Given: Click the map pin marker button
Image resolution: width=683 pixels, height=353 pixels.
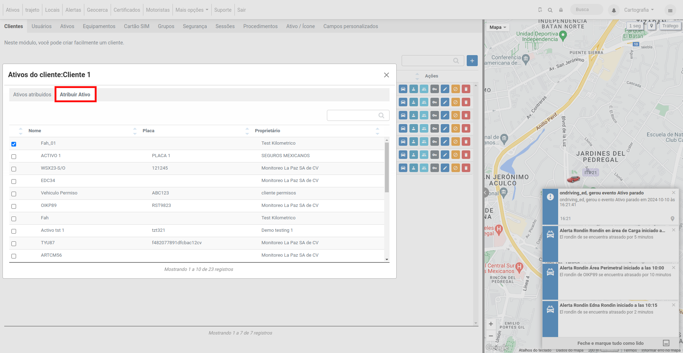Looking at the screenshot, I should [x=651, y=26].
